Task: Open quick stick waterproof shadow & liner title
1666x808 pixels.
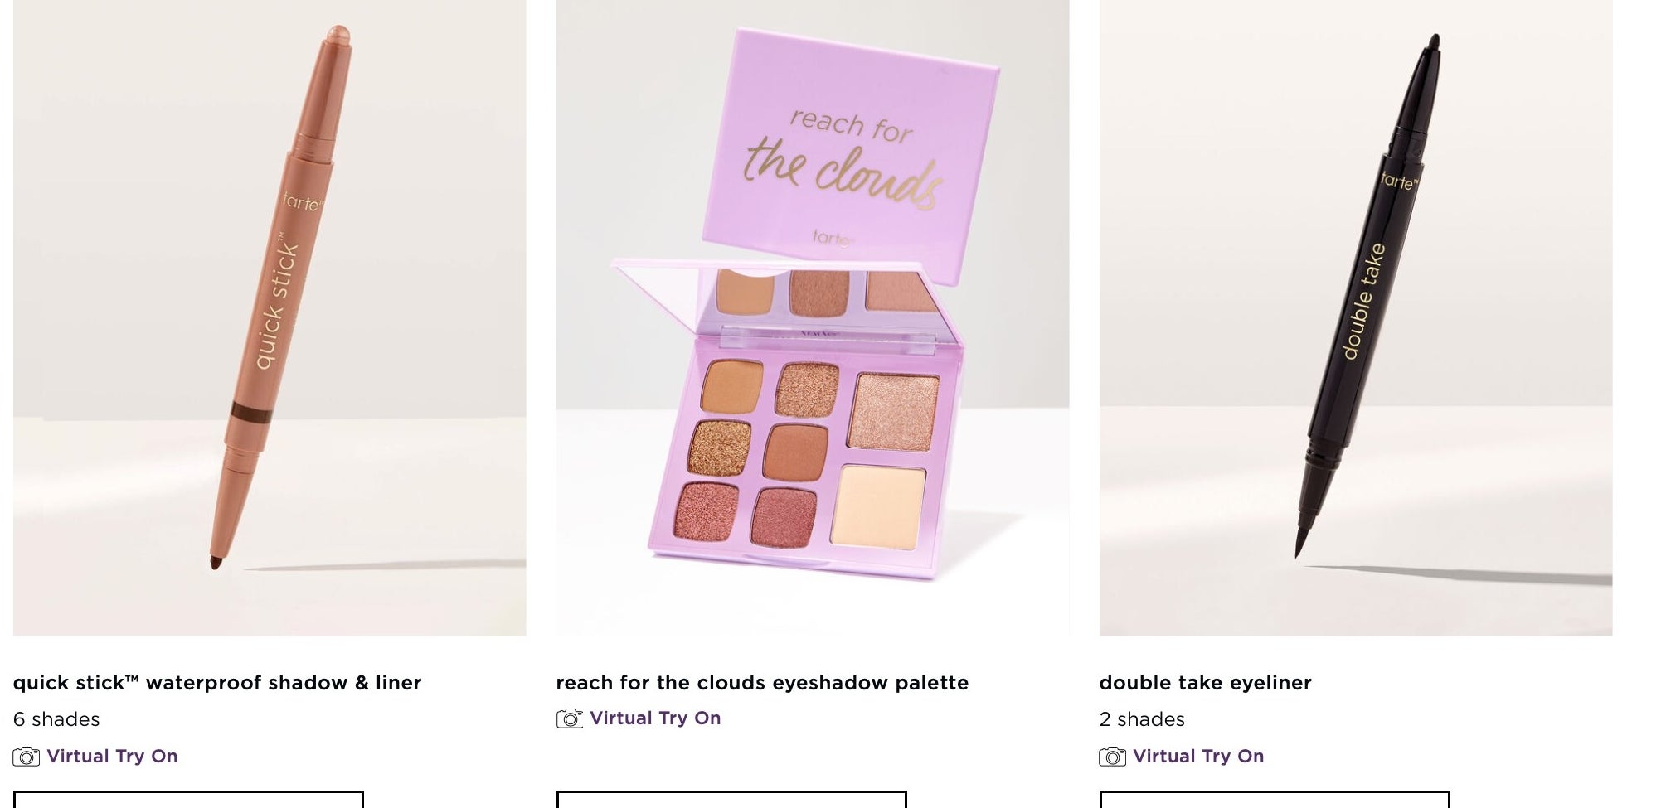Action: 217,683
